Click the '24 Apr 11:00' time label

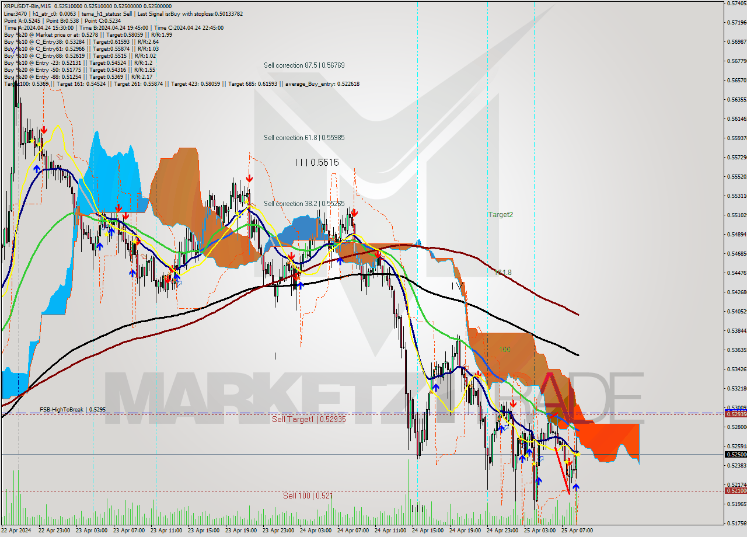pyautogui.click(x=391, y=531)
